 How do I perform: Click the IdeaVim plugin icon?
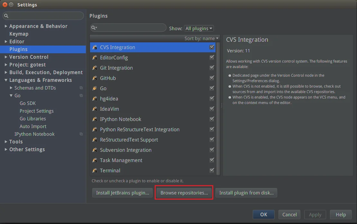pyautogui.click(x=95, y=109)
